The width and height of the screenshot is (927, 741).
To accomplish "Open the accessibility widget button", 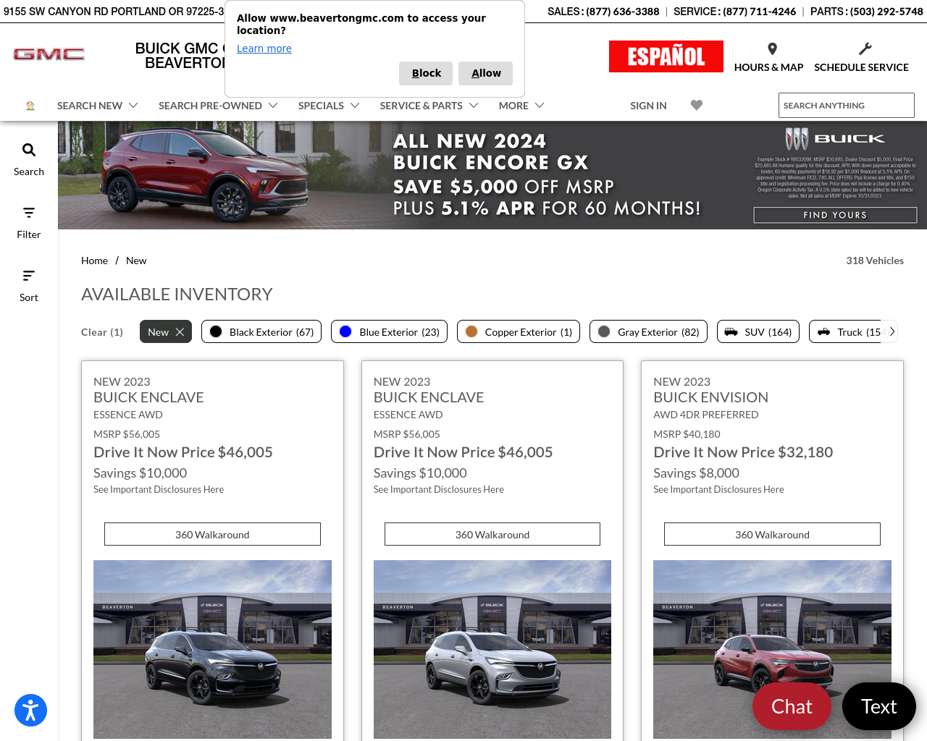I will (x=30, y=710).
